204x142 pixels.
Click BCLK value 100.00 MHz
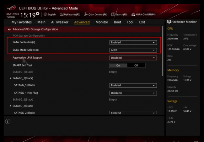[174, 49]
